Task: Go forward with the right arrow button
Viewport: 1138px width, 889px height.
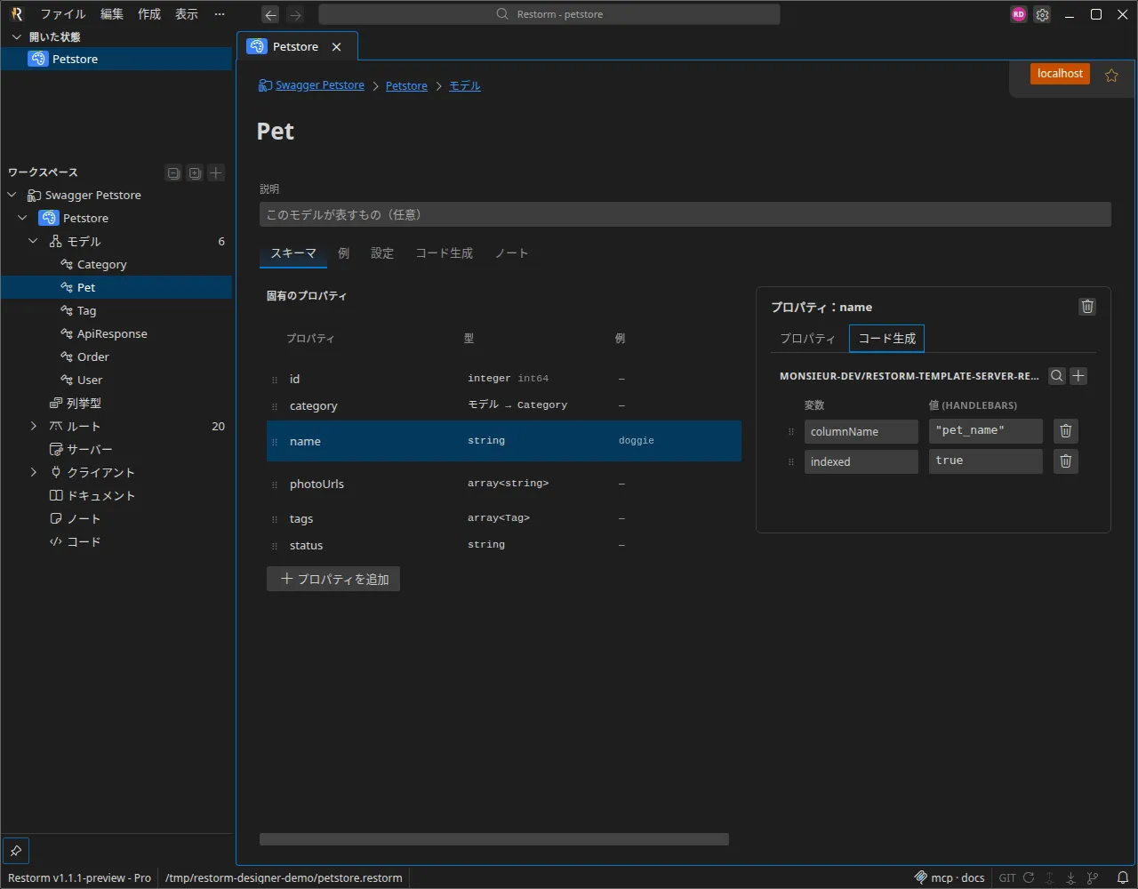Action: click(296, 14)
